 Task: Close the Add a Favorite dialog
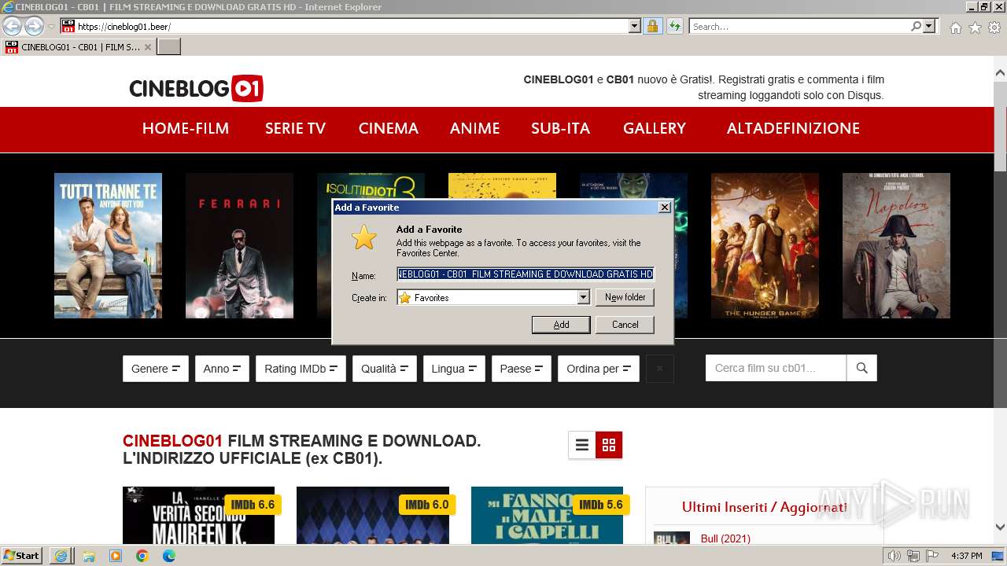click(665, 208)
